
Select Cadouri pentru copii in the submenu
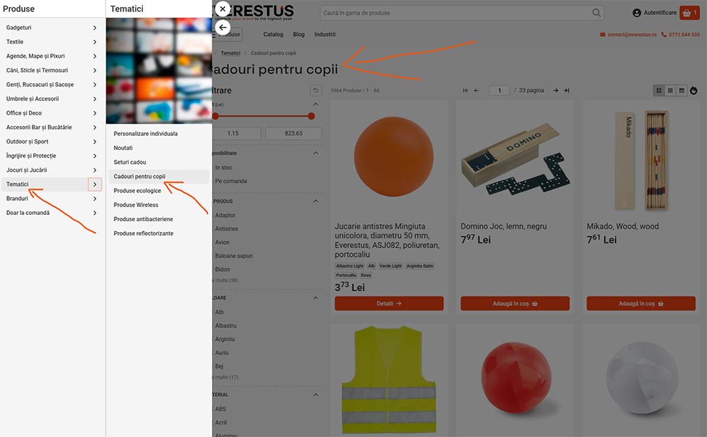click(x=139, y=176)
